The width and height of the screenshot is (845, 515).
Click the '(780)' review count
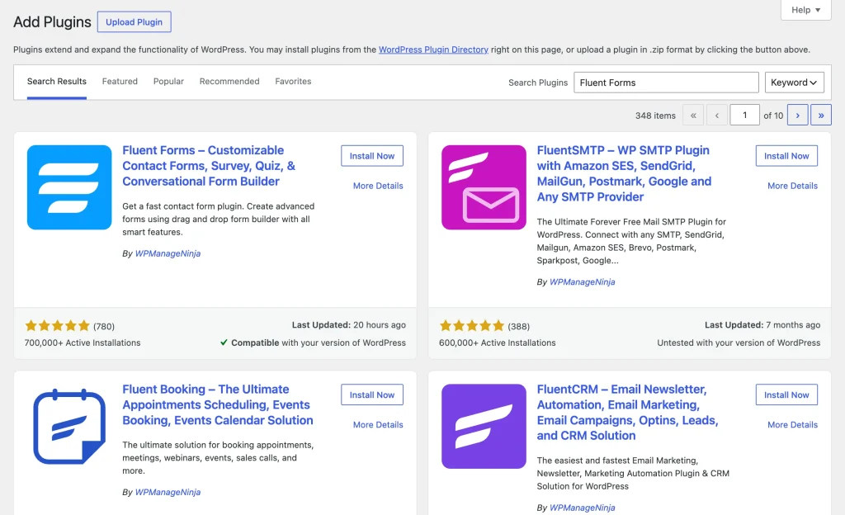click(103, 327)
